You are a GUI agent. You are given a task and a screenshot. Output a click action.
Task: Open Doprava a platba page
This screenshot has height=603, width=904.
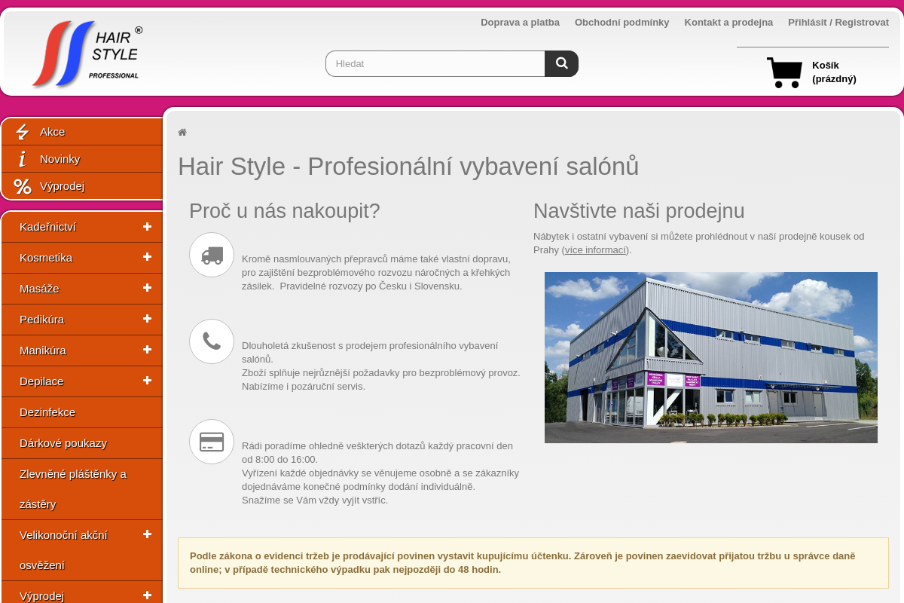click(x=520, y=22)
